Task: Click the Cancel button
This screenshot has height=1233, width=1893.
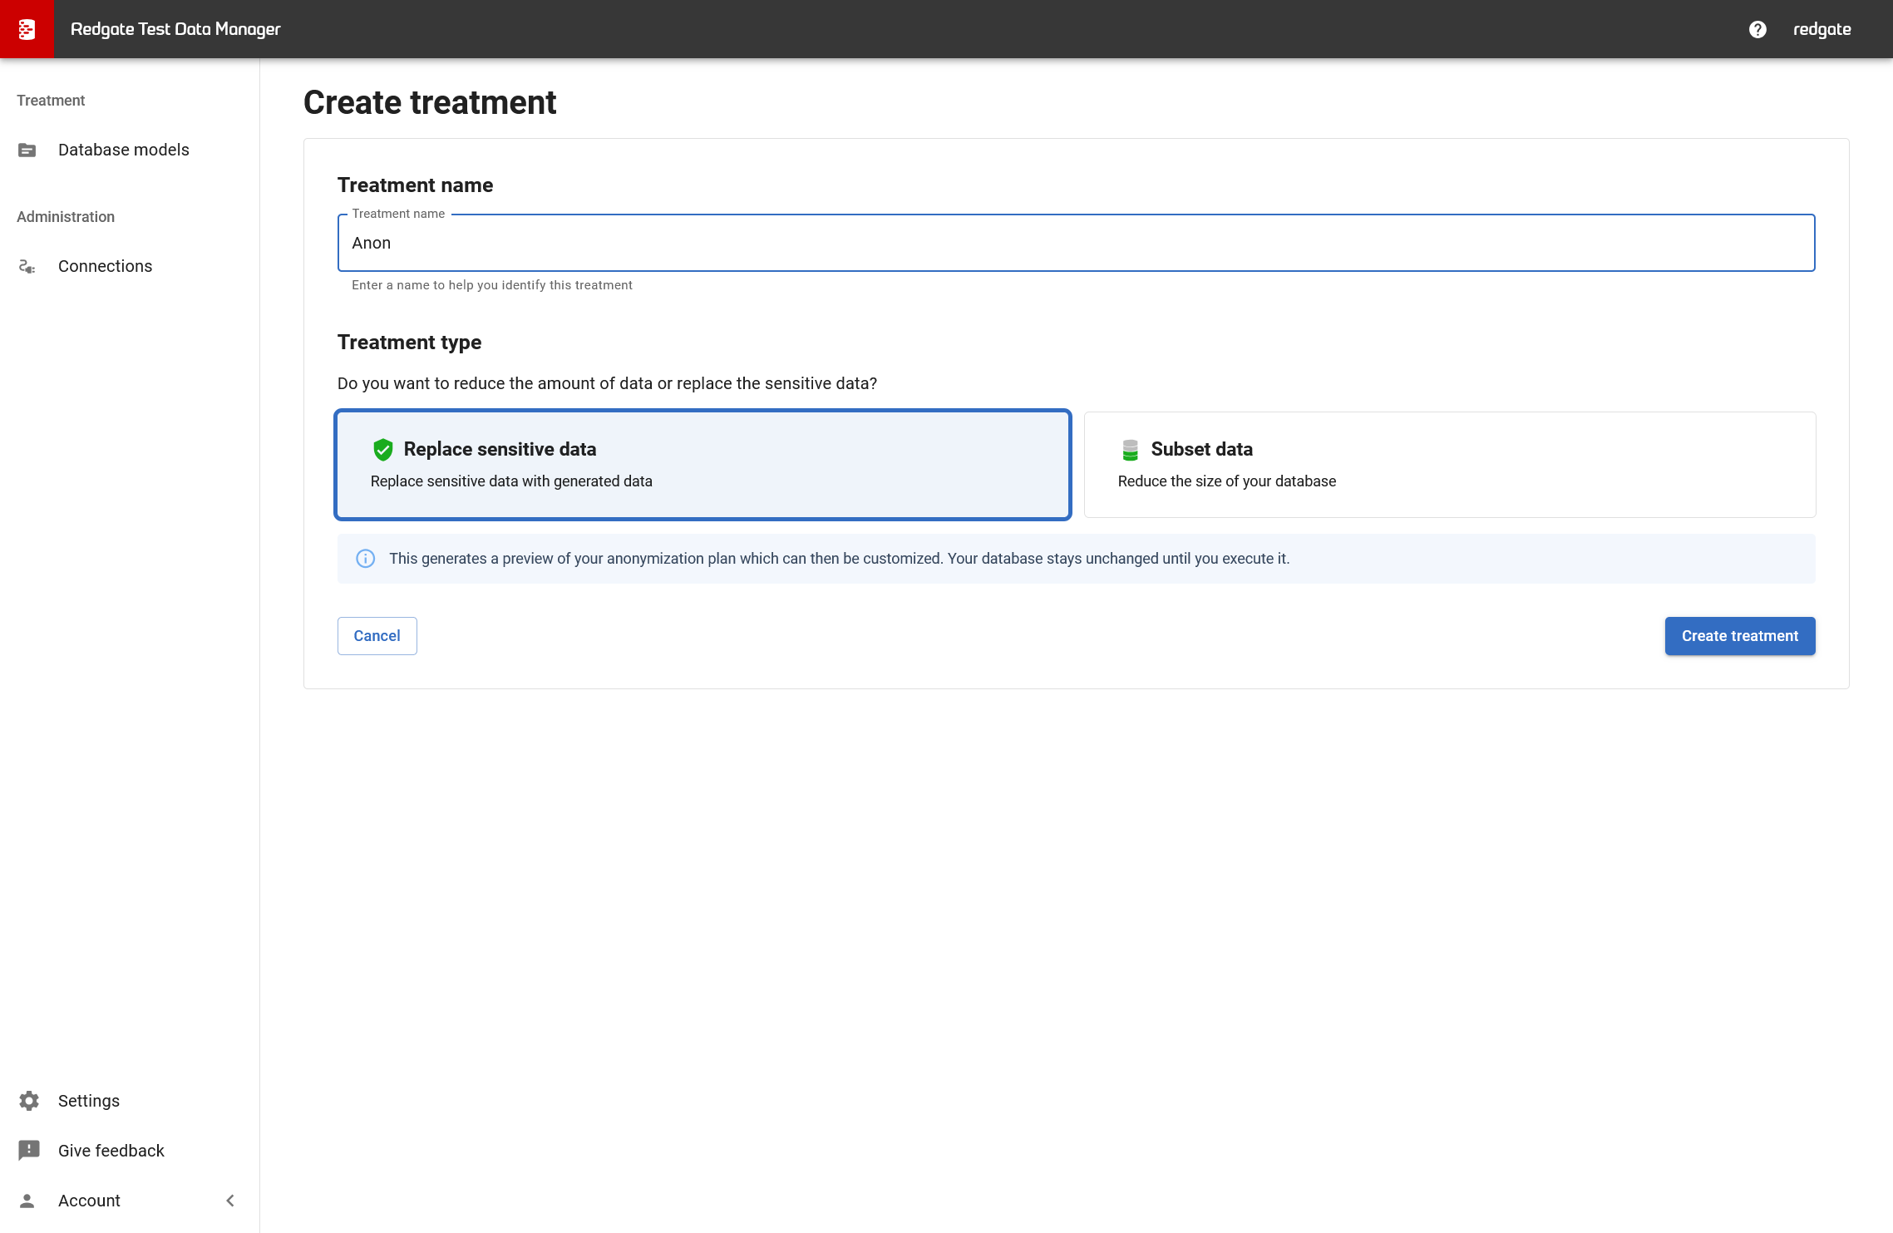Action: (x=377, y=636)
